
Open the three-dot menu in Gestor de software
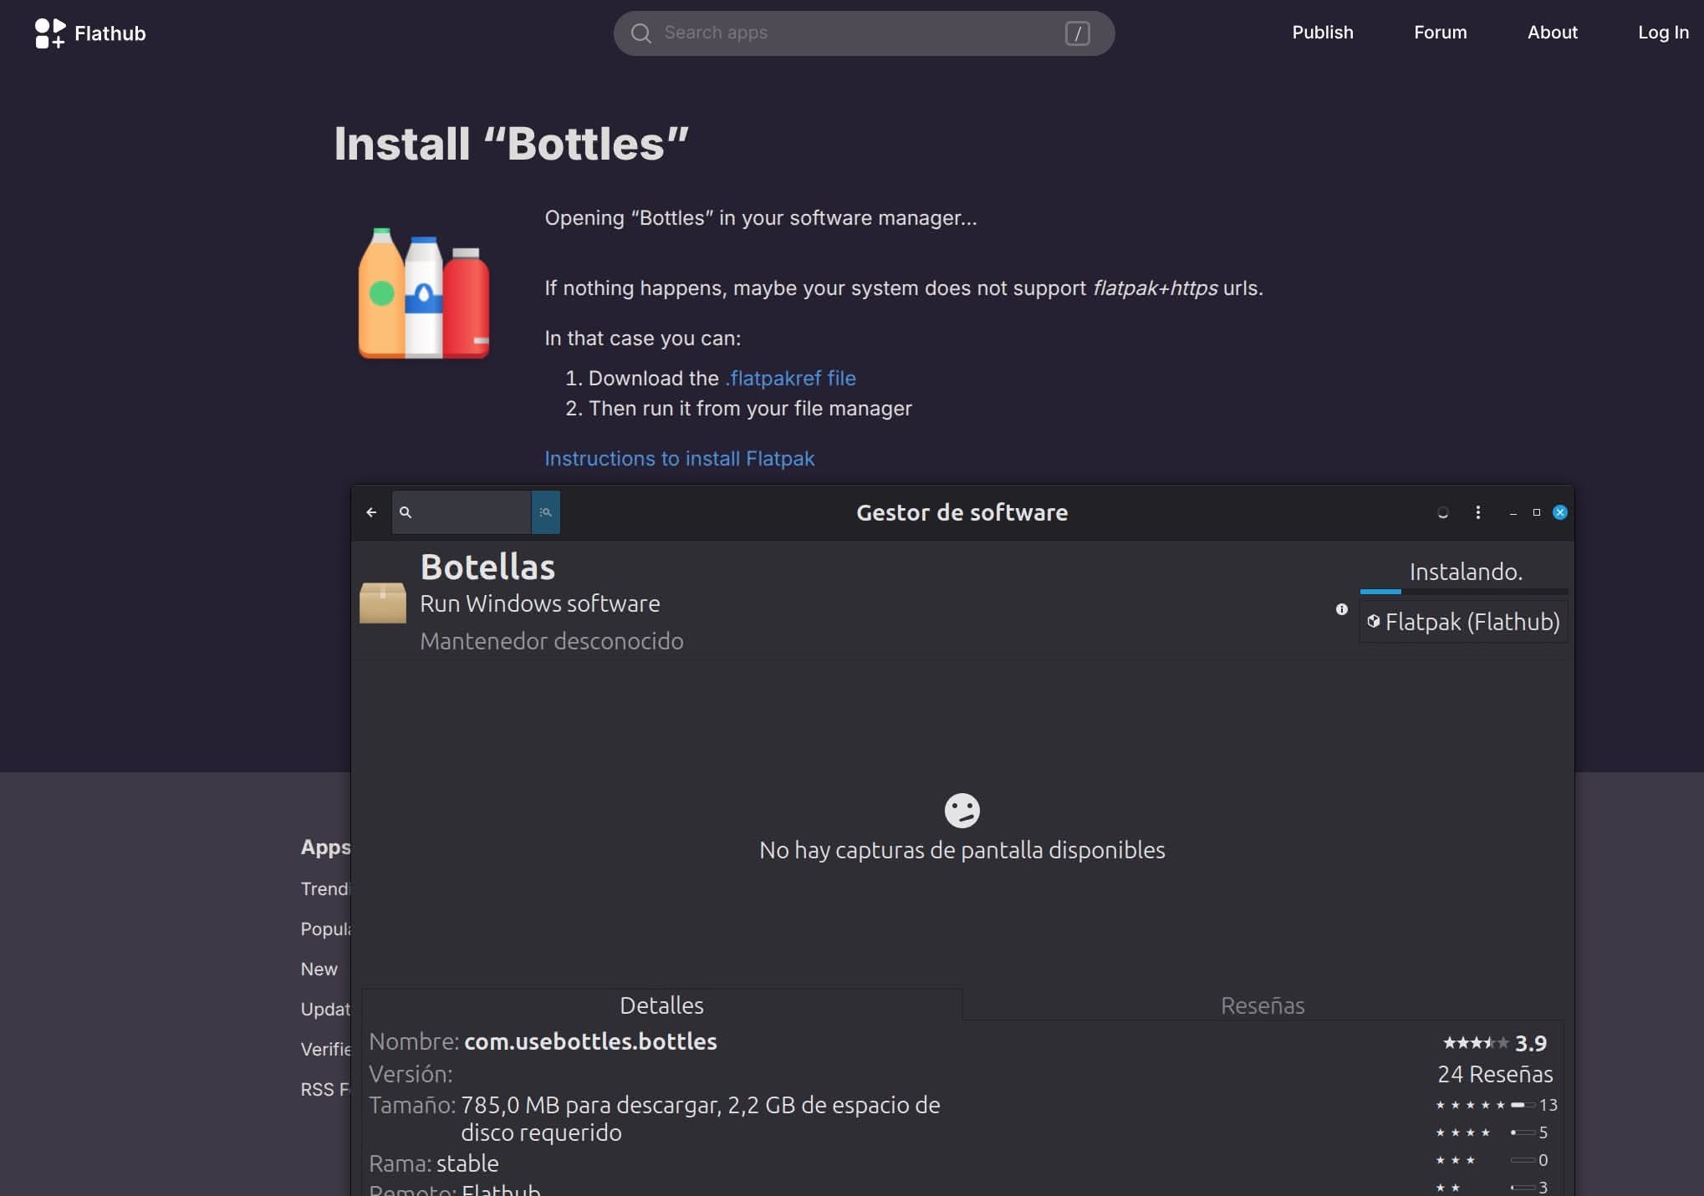(1477, 512)
